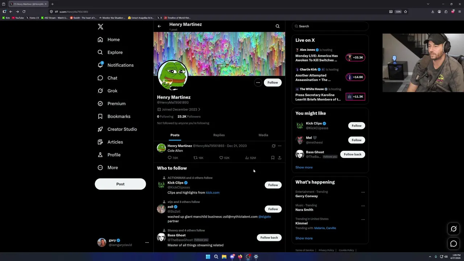Follow Kick Clips in You might like

[x=356, y=126]
